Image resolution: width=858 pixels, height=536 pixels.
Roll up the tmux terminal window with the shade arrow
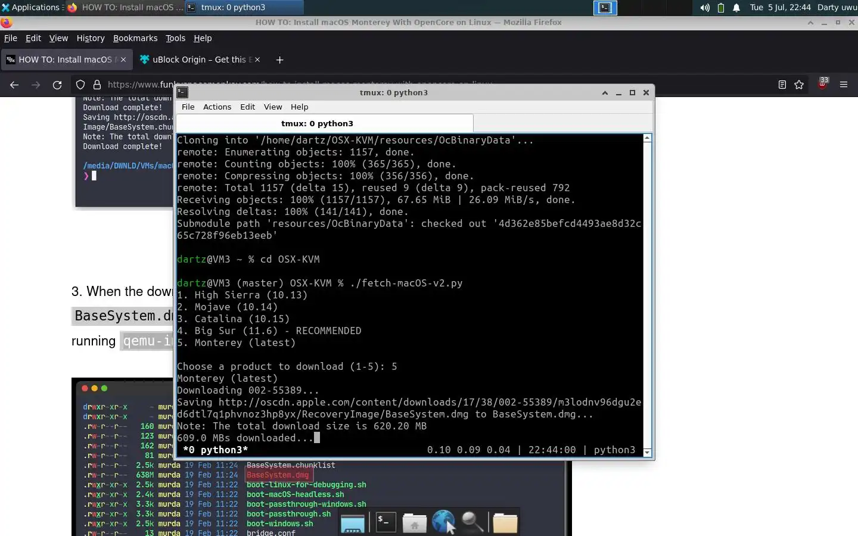[x=605, y=92]
